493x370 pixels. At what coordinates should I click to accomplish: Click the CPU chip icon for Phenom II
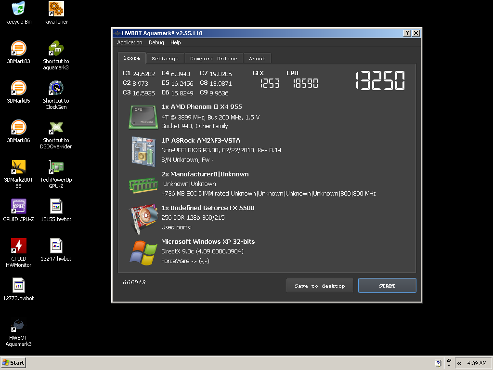click(x=143, y=117)
